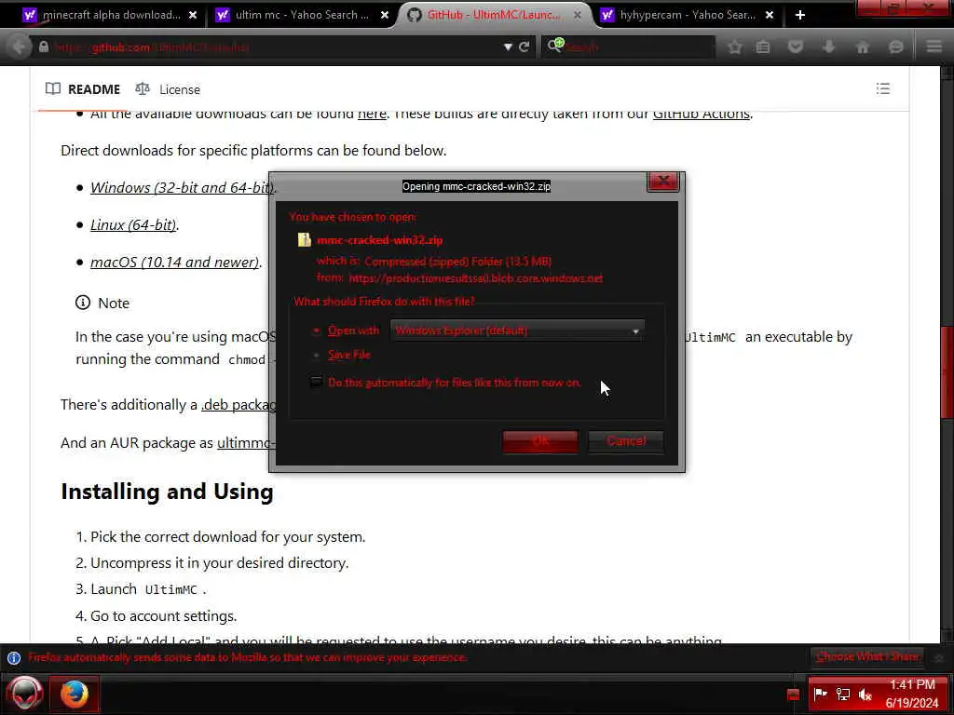Open a new tab with plus button
Viewport: 954px width, 715px height.
click(x=800, y=15)
